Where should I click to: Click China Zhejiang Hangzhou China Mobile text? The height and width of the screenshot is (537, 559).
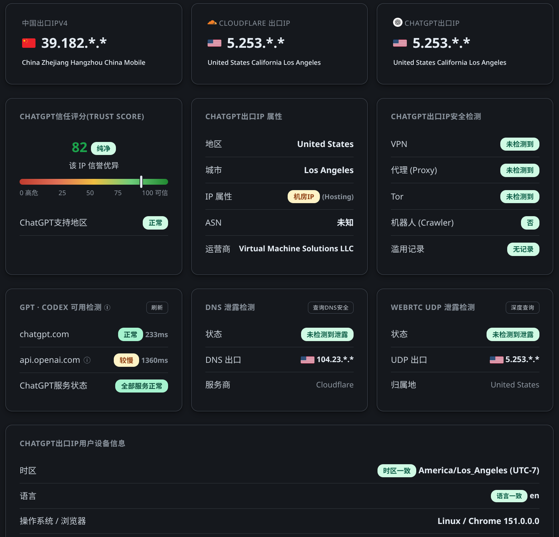point(84,63)
